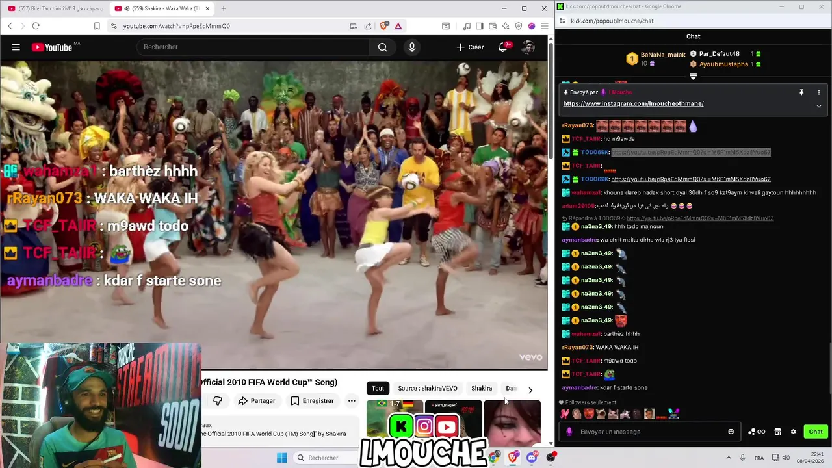This screenshot has width=832, height=468.
Task: Go back in the Brave browser
Action: pos(10,26)
